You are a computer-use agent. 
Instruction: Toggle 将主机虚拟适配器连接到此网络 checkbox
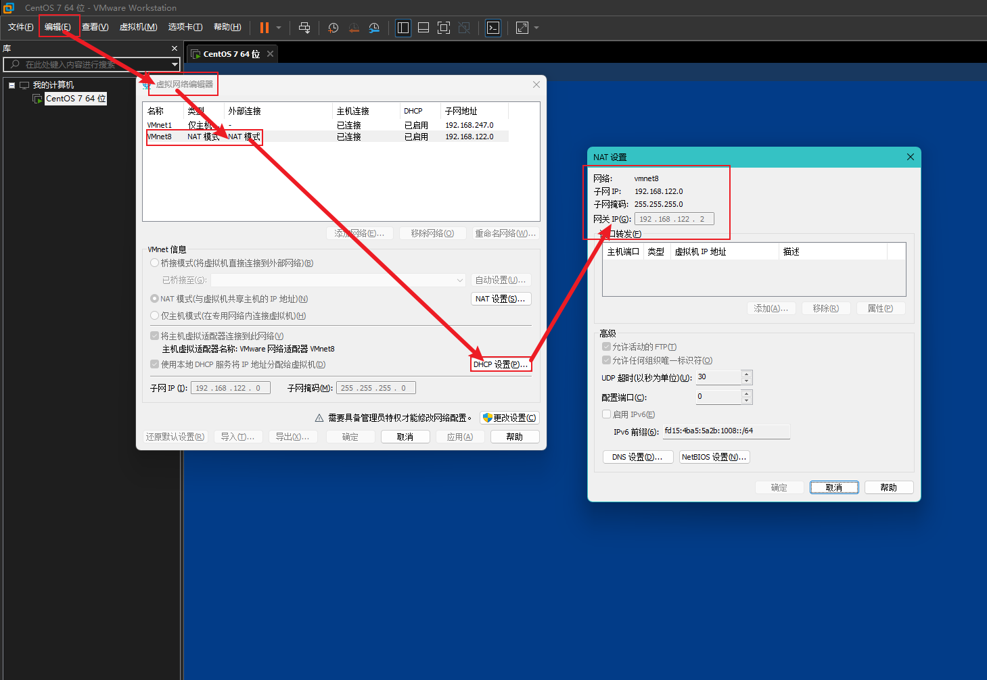coord(155,336)
